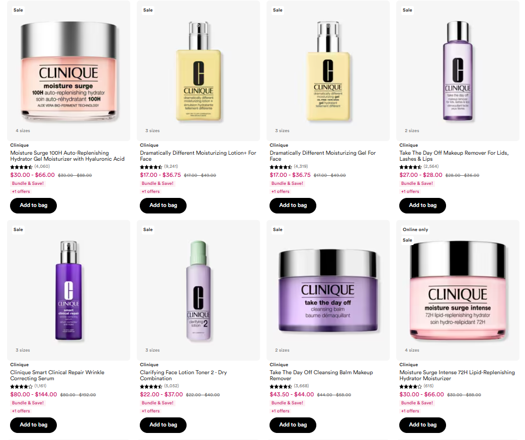The image size is (525, 440).
Task: Click +1 offers under Makeup Remover For Lids
Action: click(x=410, y=191)
